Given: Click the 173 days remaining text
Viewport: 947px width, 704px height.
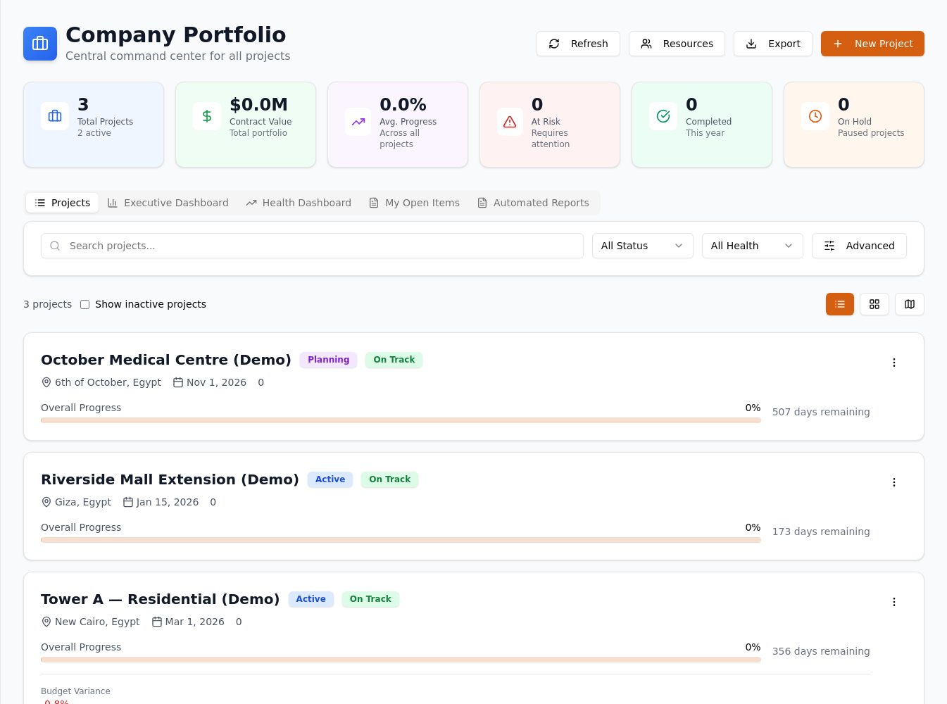Looking at the screenshot, I should [821, 532].
